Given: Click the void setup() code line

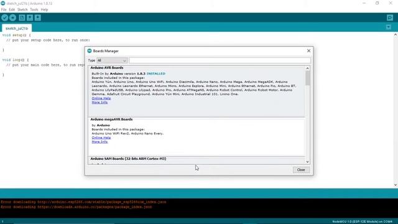Looking at the screenshot, I should tap(17, 35).
